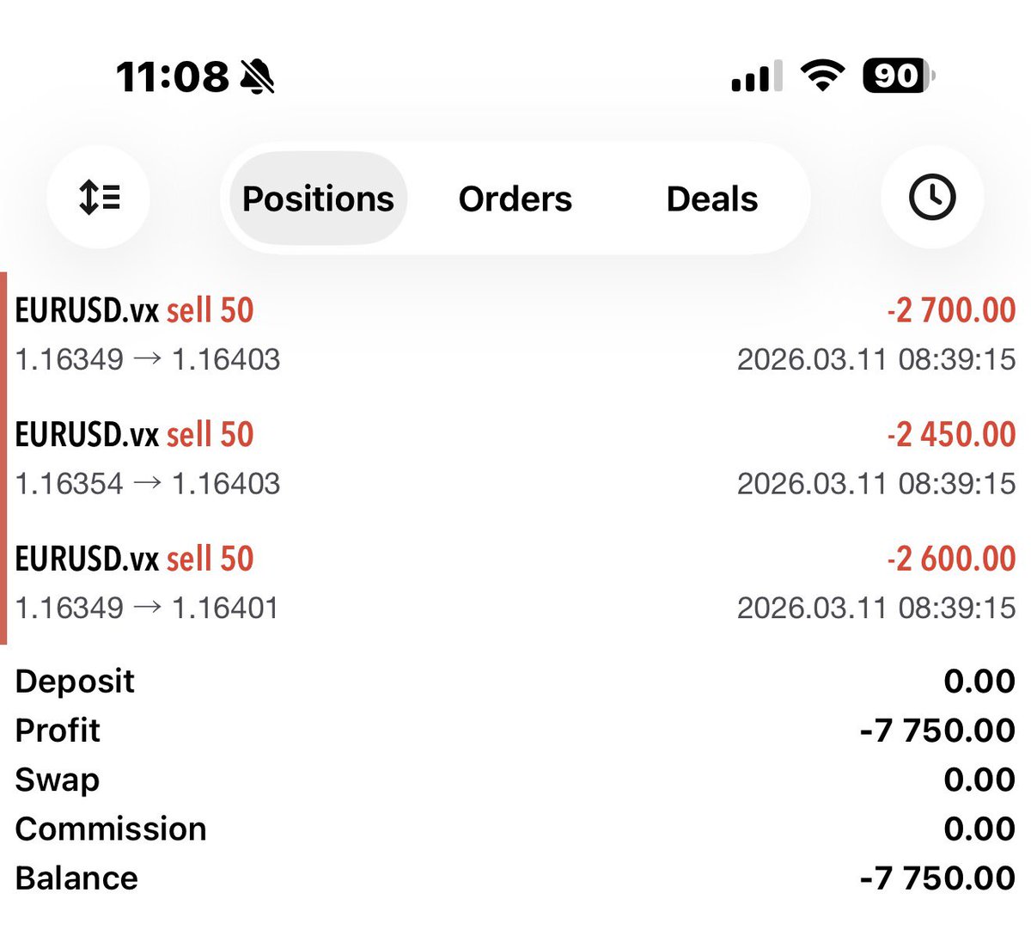Tap the 11:08 status bar clock
Image resolution: width=1031 pixels, height=930 pixels.
[x=173, y=76]
